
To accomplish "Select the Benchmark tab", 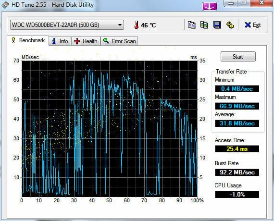I will pyautogui.click(x=28, y=40).
